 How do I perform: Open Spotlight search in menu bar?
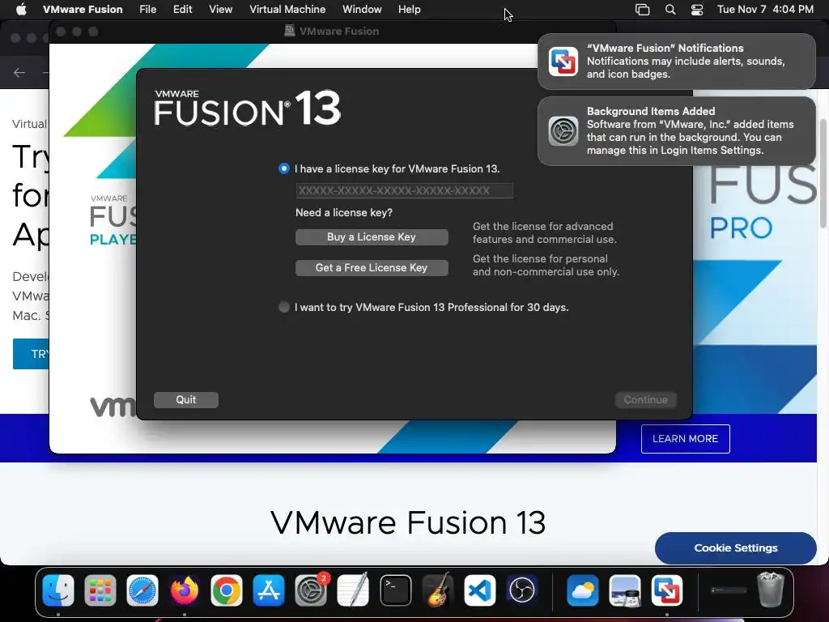pyautogui.click(x=670, y=10)
